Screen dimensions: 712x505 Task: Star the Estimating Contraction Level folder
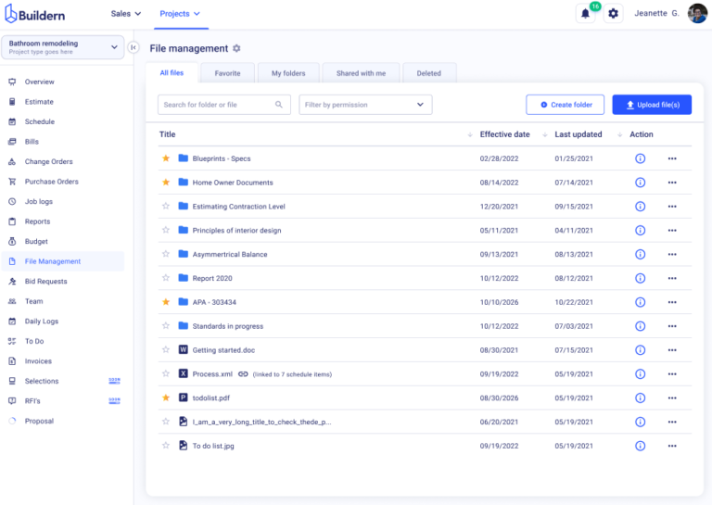166,206
